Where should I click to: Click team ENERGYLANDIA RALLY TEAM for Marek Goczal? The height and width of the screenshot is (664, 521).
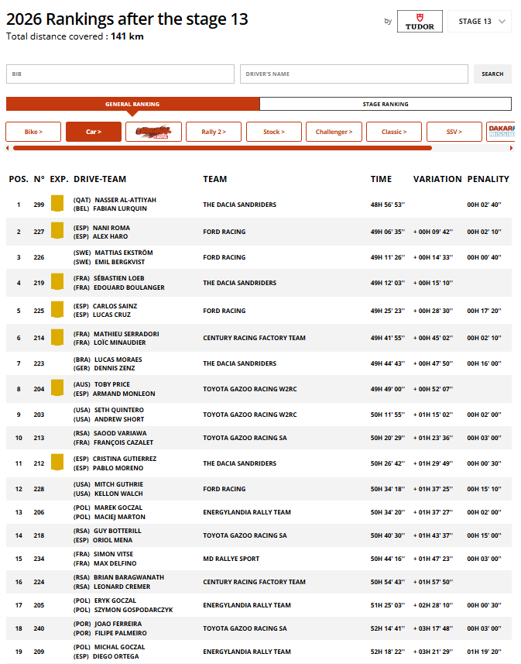(x=247, y=512)
